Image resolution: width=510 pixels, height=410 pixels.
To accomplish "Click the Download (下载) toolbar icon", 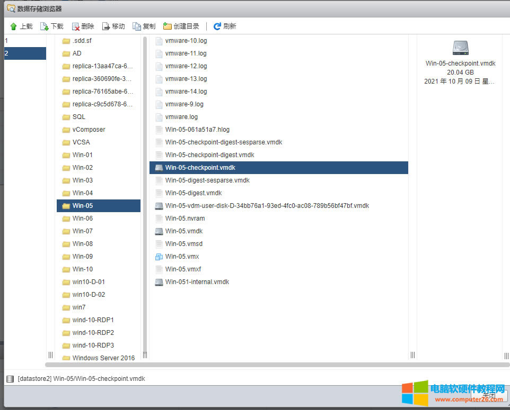I will 45,26.
